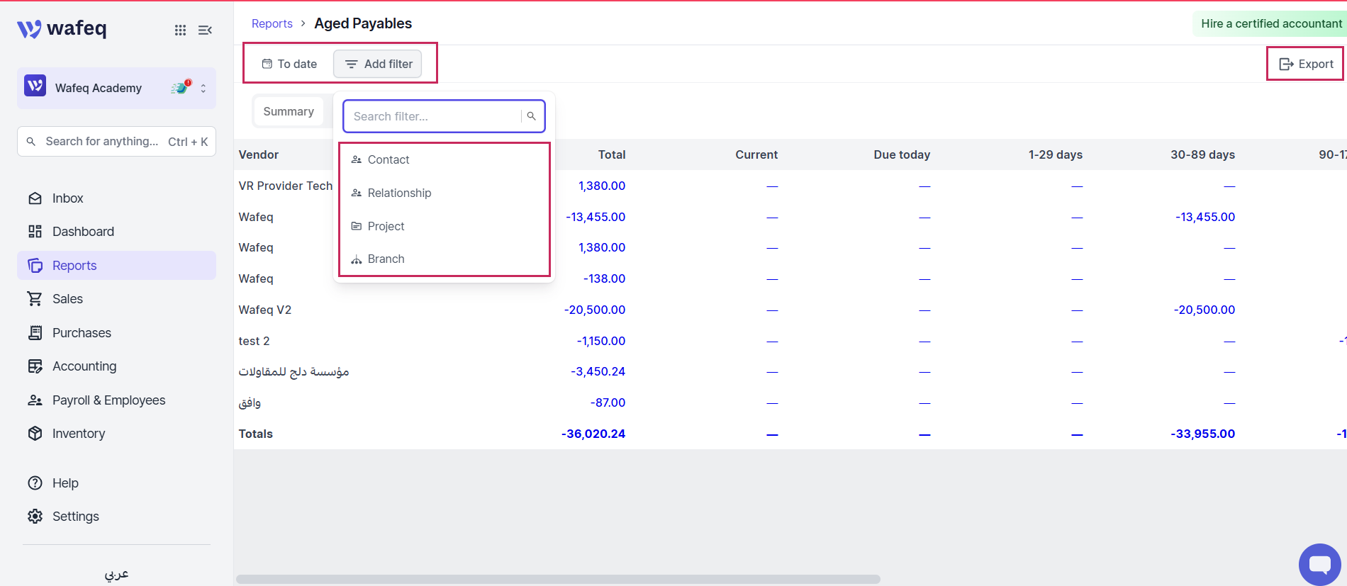
Task: Focus the Search filter input
Action: tap(434, 116)
